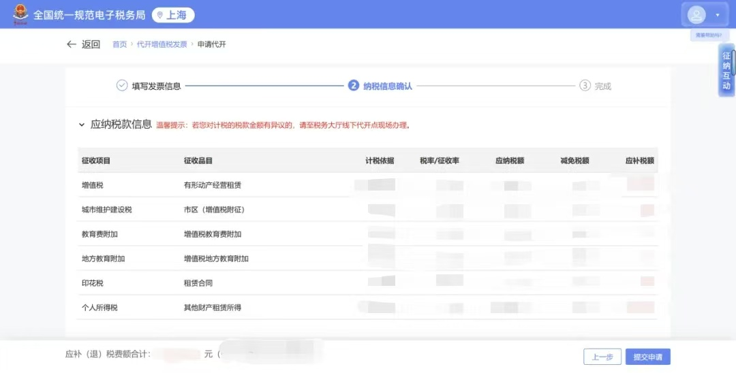The width and height of the screenshot is (736, 373).
Task: Open the 征纳互动 side panel
Action: point(726,70)
